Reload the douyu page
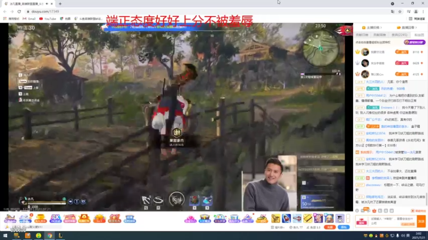The image size is (428, 240). pyautogui.click(x=19, y=11)
